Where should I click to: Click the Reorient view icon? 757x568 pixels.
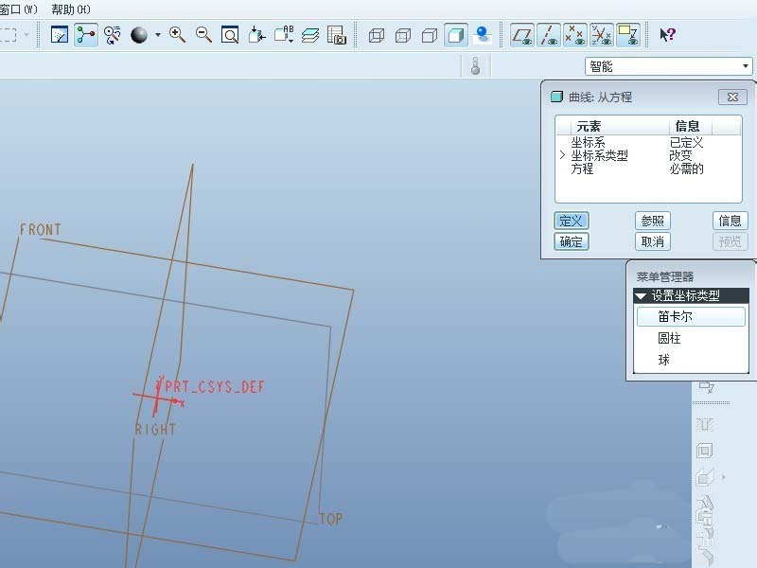[256, 35]
